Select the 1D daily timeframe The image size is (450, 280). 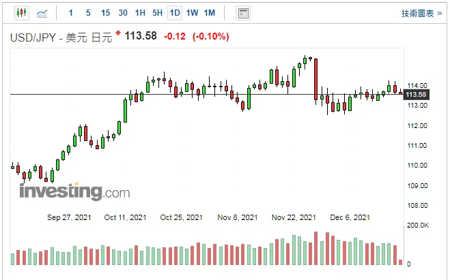click(175, 13)
